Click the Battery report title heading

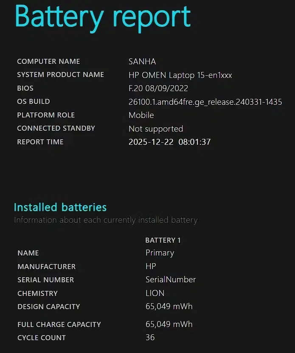pyautogui.click(x=103, y=17)
